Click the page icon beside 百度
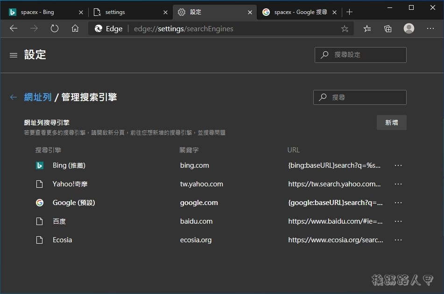The image size is (444, 294). point(40,221)
